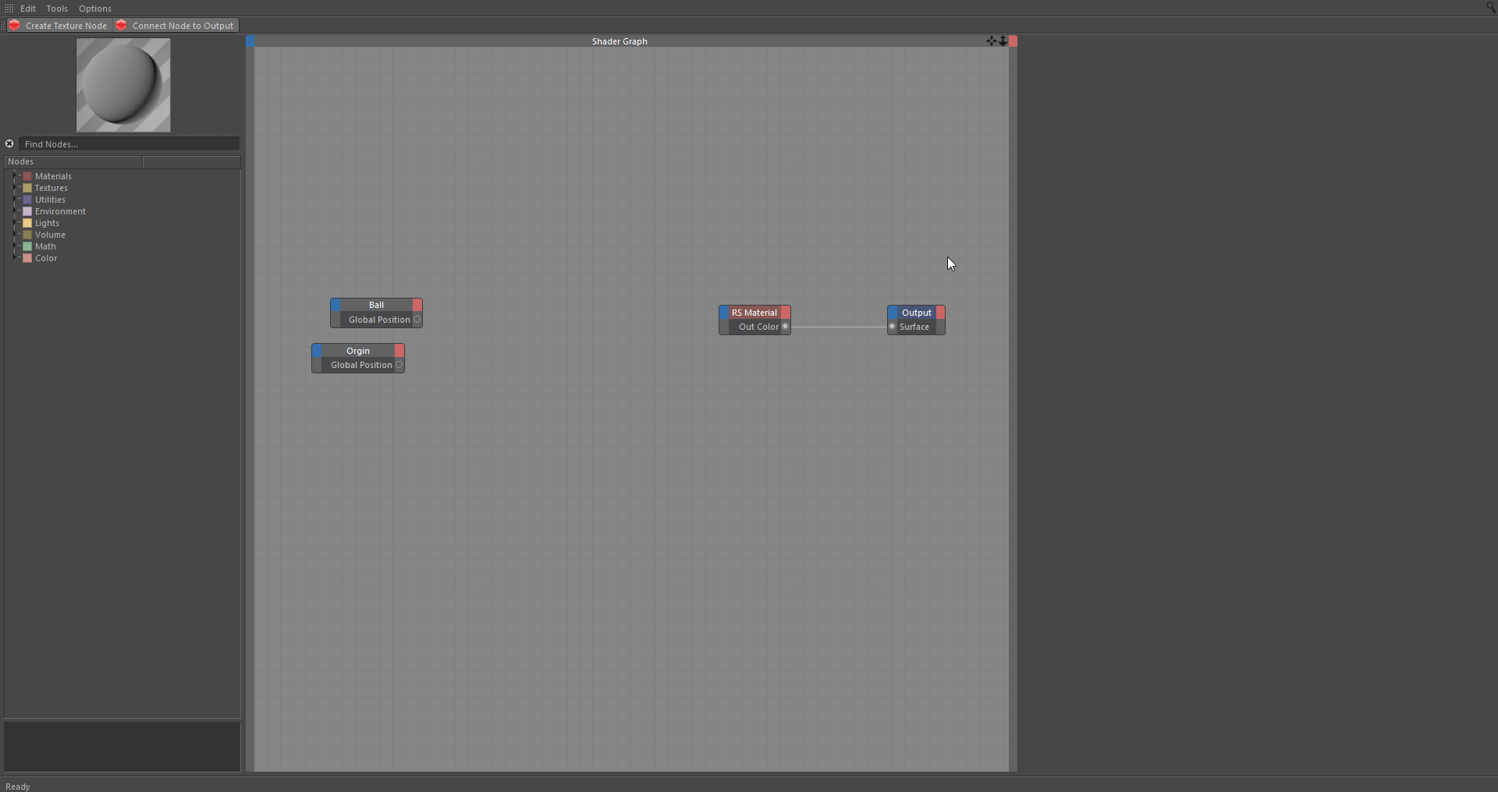Click the Ball node's Global Position output port
This screenshot has width=1498, height=792.
click(417, 320)
